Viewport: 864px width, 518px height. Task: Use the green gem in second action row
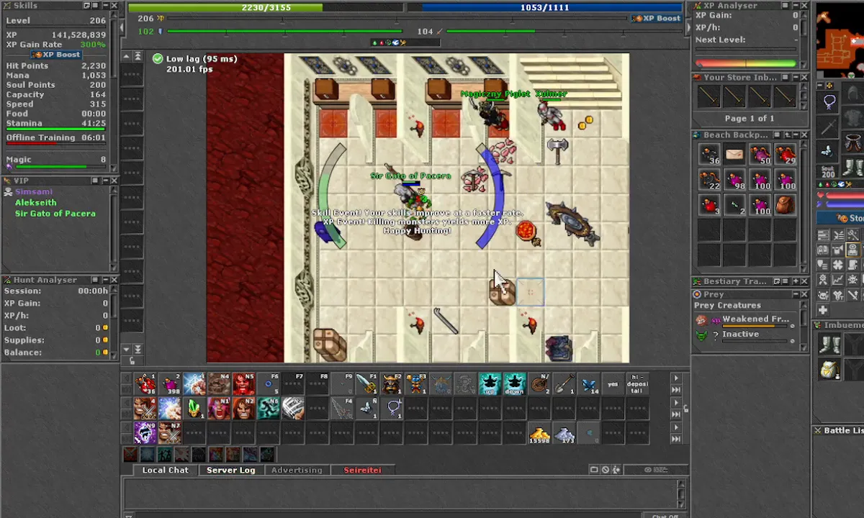(x=194, y=408)
